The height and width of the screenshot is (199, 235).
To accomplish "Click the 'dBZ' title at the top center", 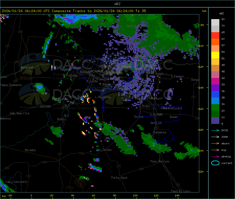I will click(117, 4).
